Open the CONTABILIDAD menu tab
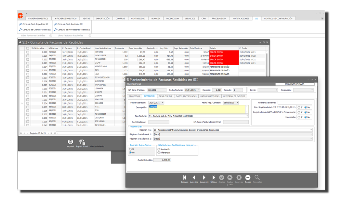The width and height of the screenshot is (342, 200). (x=138, y=18)
